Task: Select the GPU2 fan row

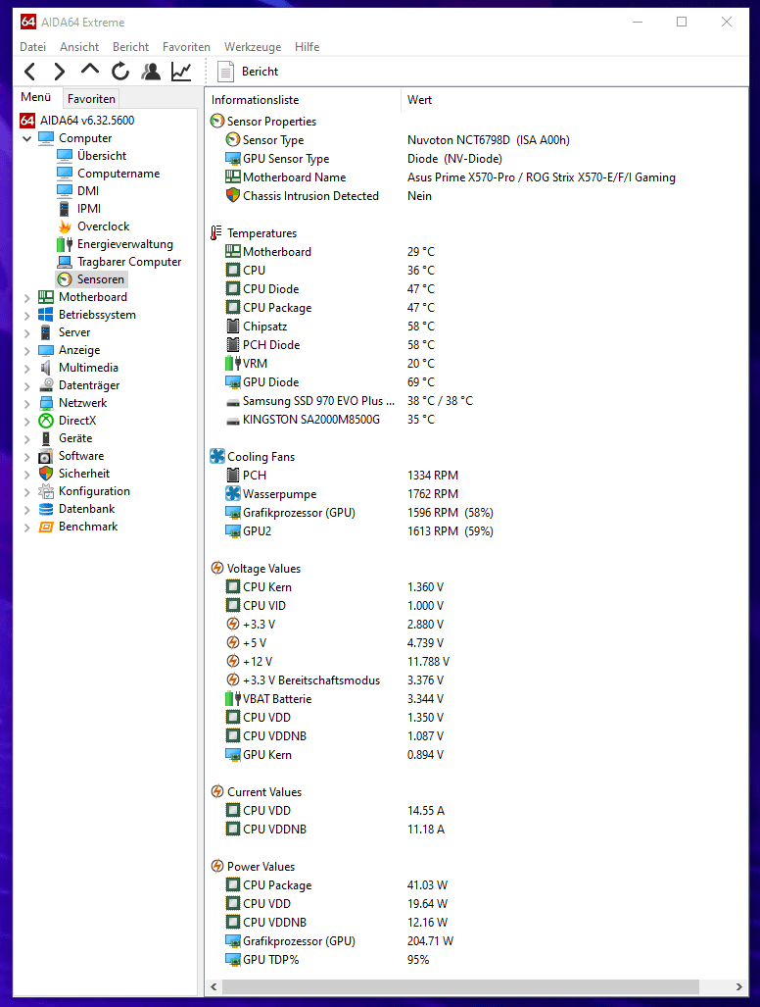Action: 257,531
